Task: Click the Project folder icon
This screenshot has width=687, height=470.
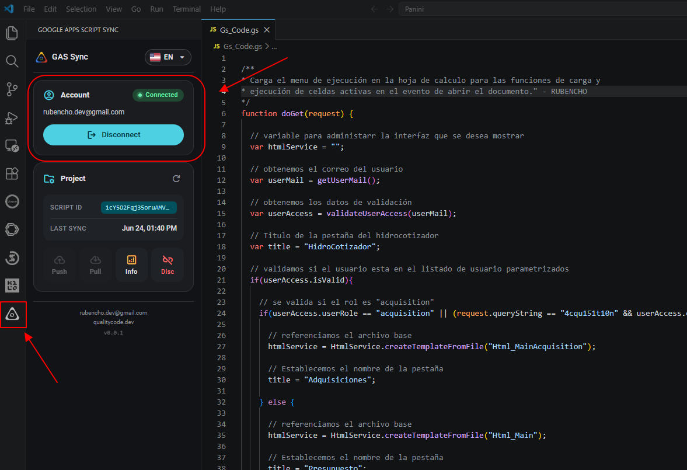Action: point(49,179)
